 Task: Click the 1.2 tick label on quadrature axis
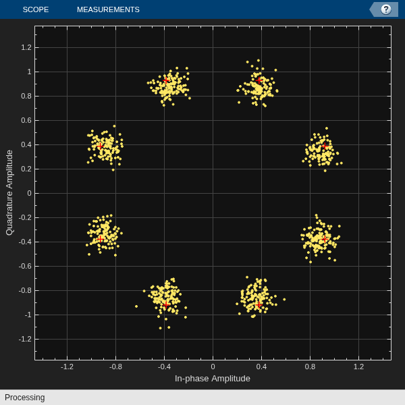(26, 47)
